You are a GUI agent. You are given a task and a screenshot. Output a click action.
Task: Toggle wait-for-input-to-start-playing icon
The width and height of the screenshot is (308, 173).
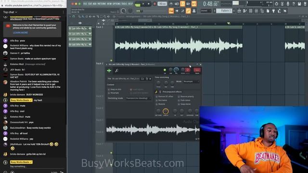[177, 4]
